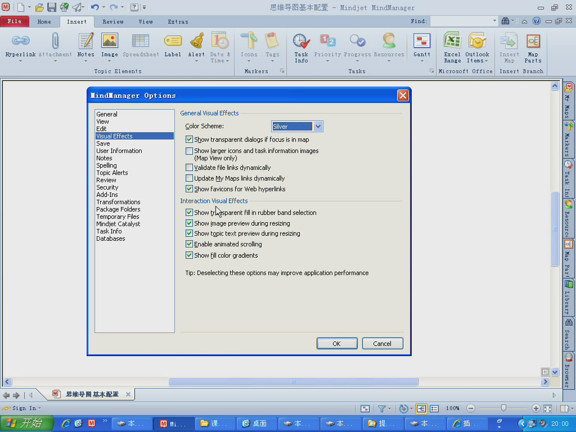Enable Validate file links dynamically

189,168
